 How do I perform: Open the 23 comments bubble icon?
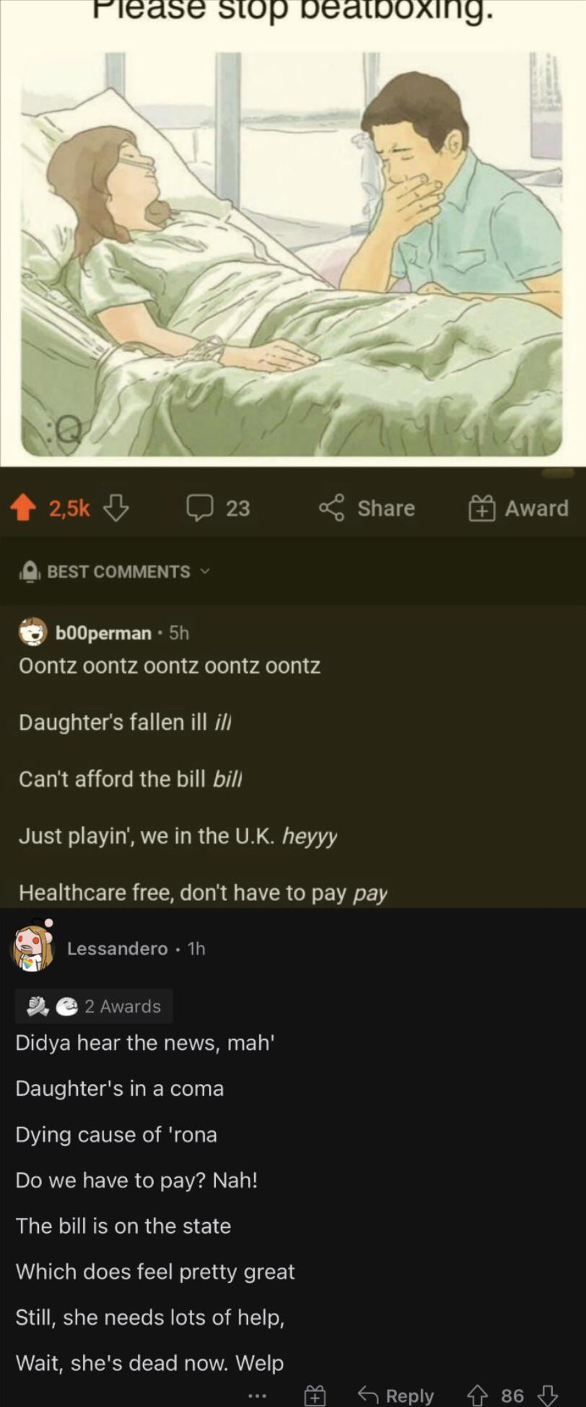click(x=200, y=508)
